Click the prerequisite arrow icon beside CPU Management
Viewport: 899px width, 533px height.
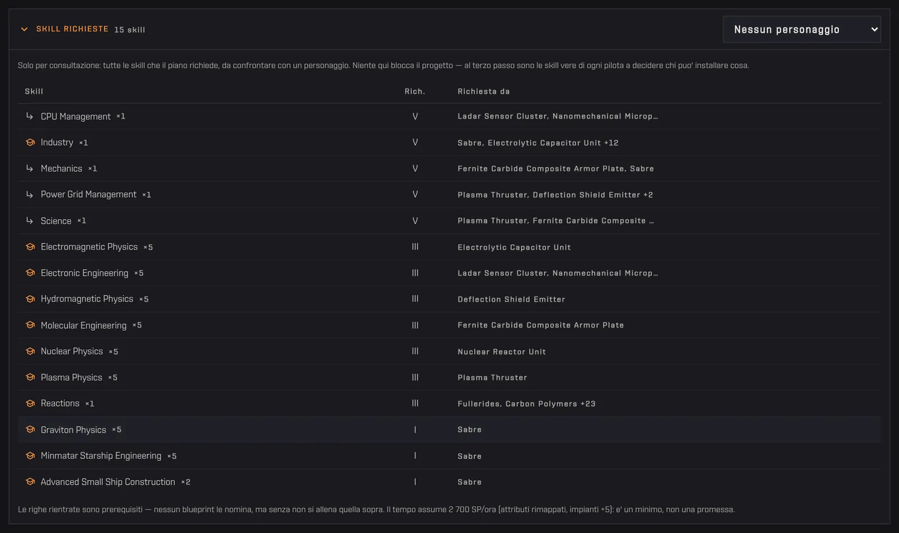point(30,116)
